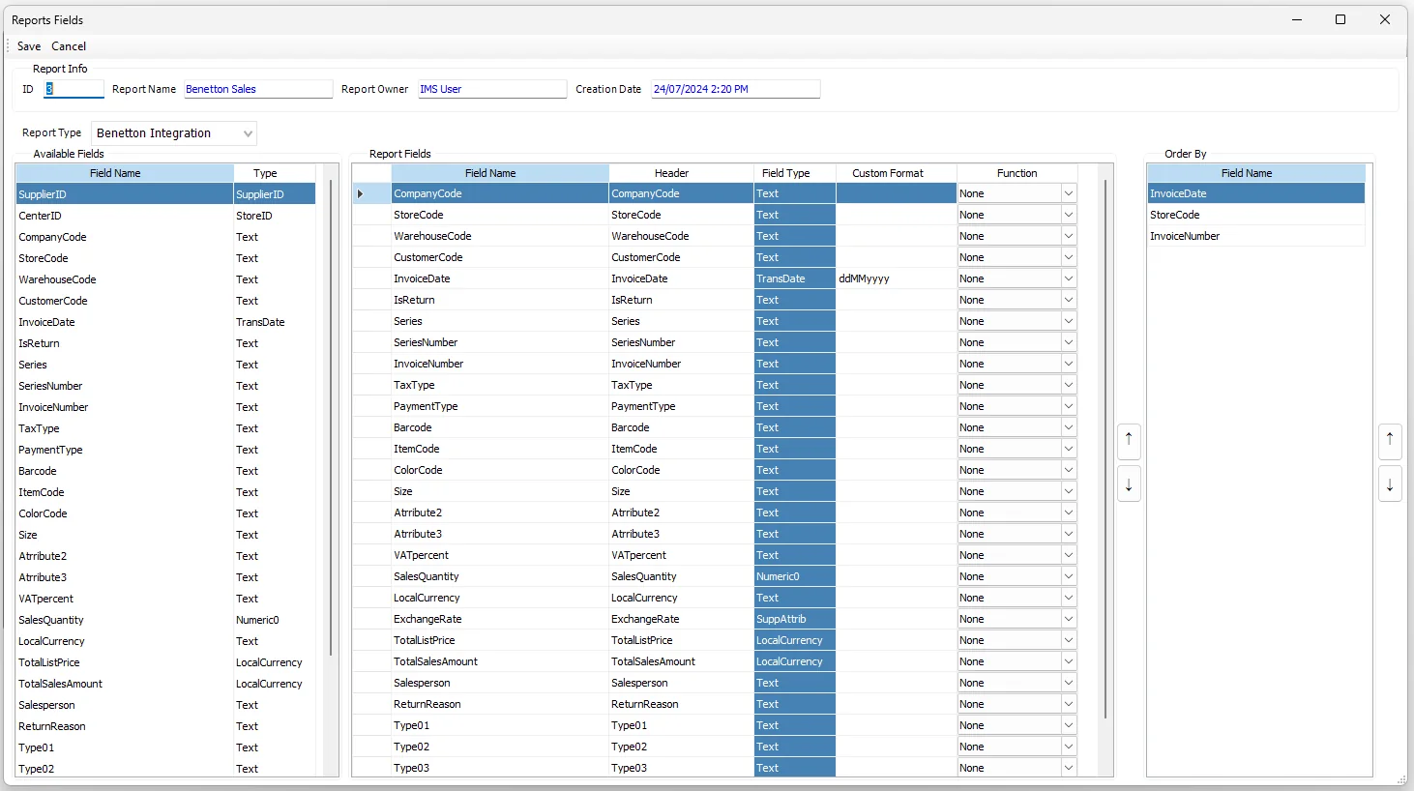Click IsReturn field name in Report Fields
This screenshot has height=791, width=1414.
[500, 300]
